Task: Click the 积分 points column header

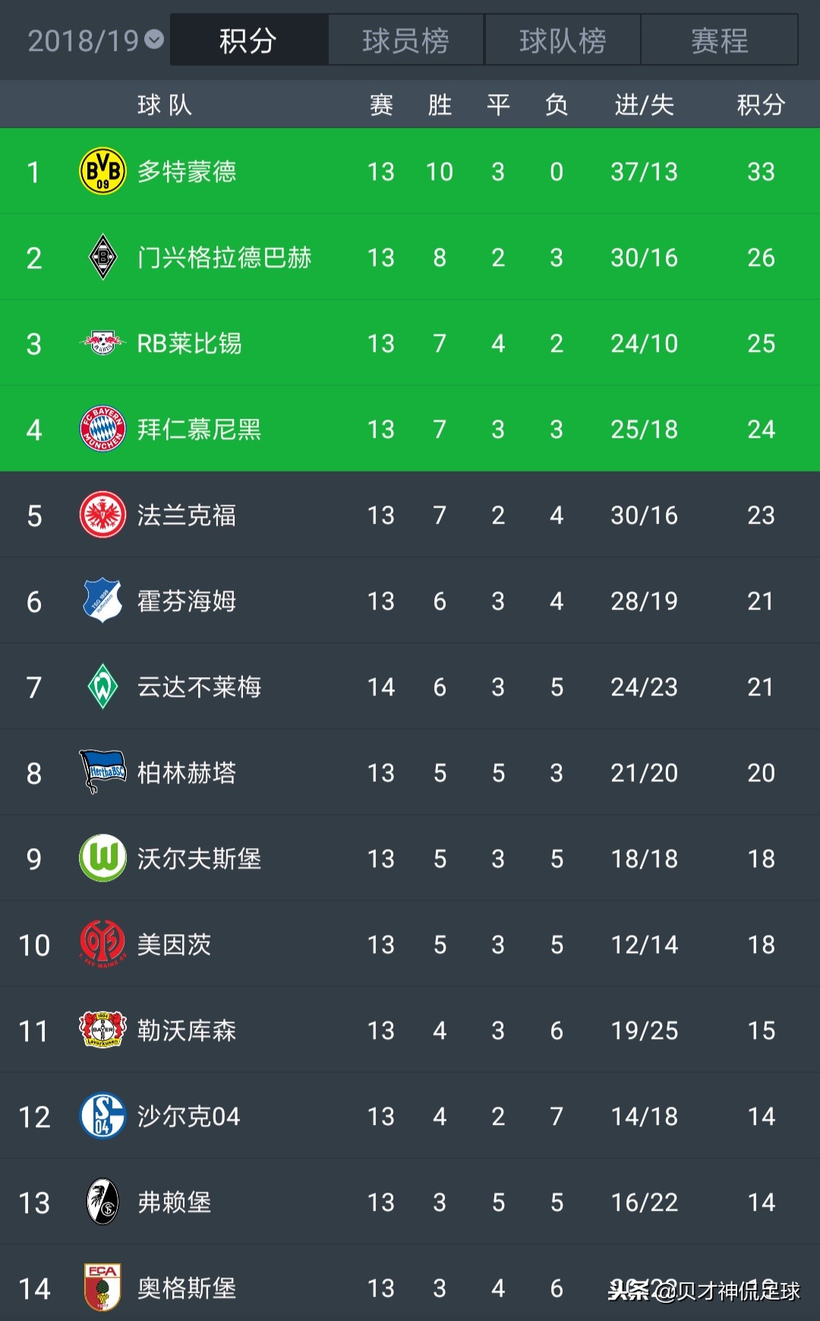Action: pos(761,105)
